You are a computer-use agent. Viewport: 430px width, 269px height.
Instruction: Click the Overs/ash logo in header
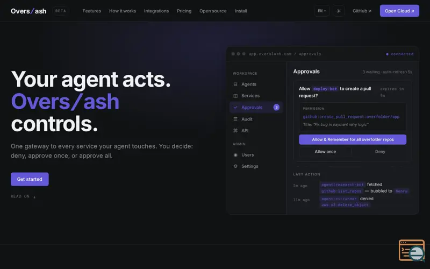[x=28, y=11]
